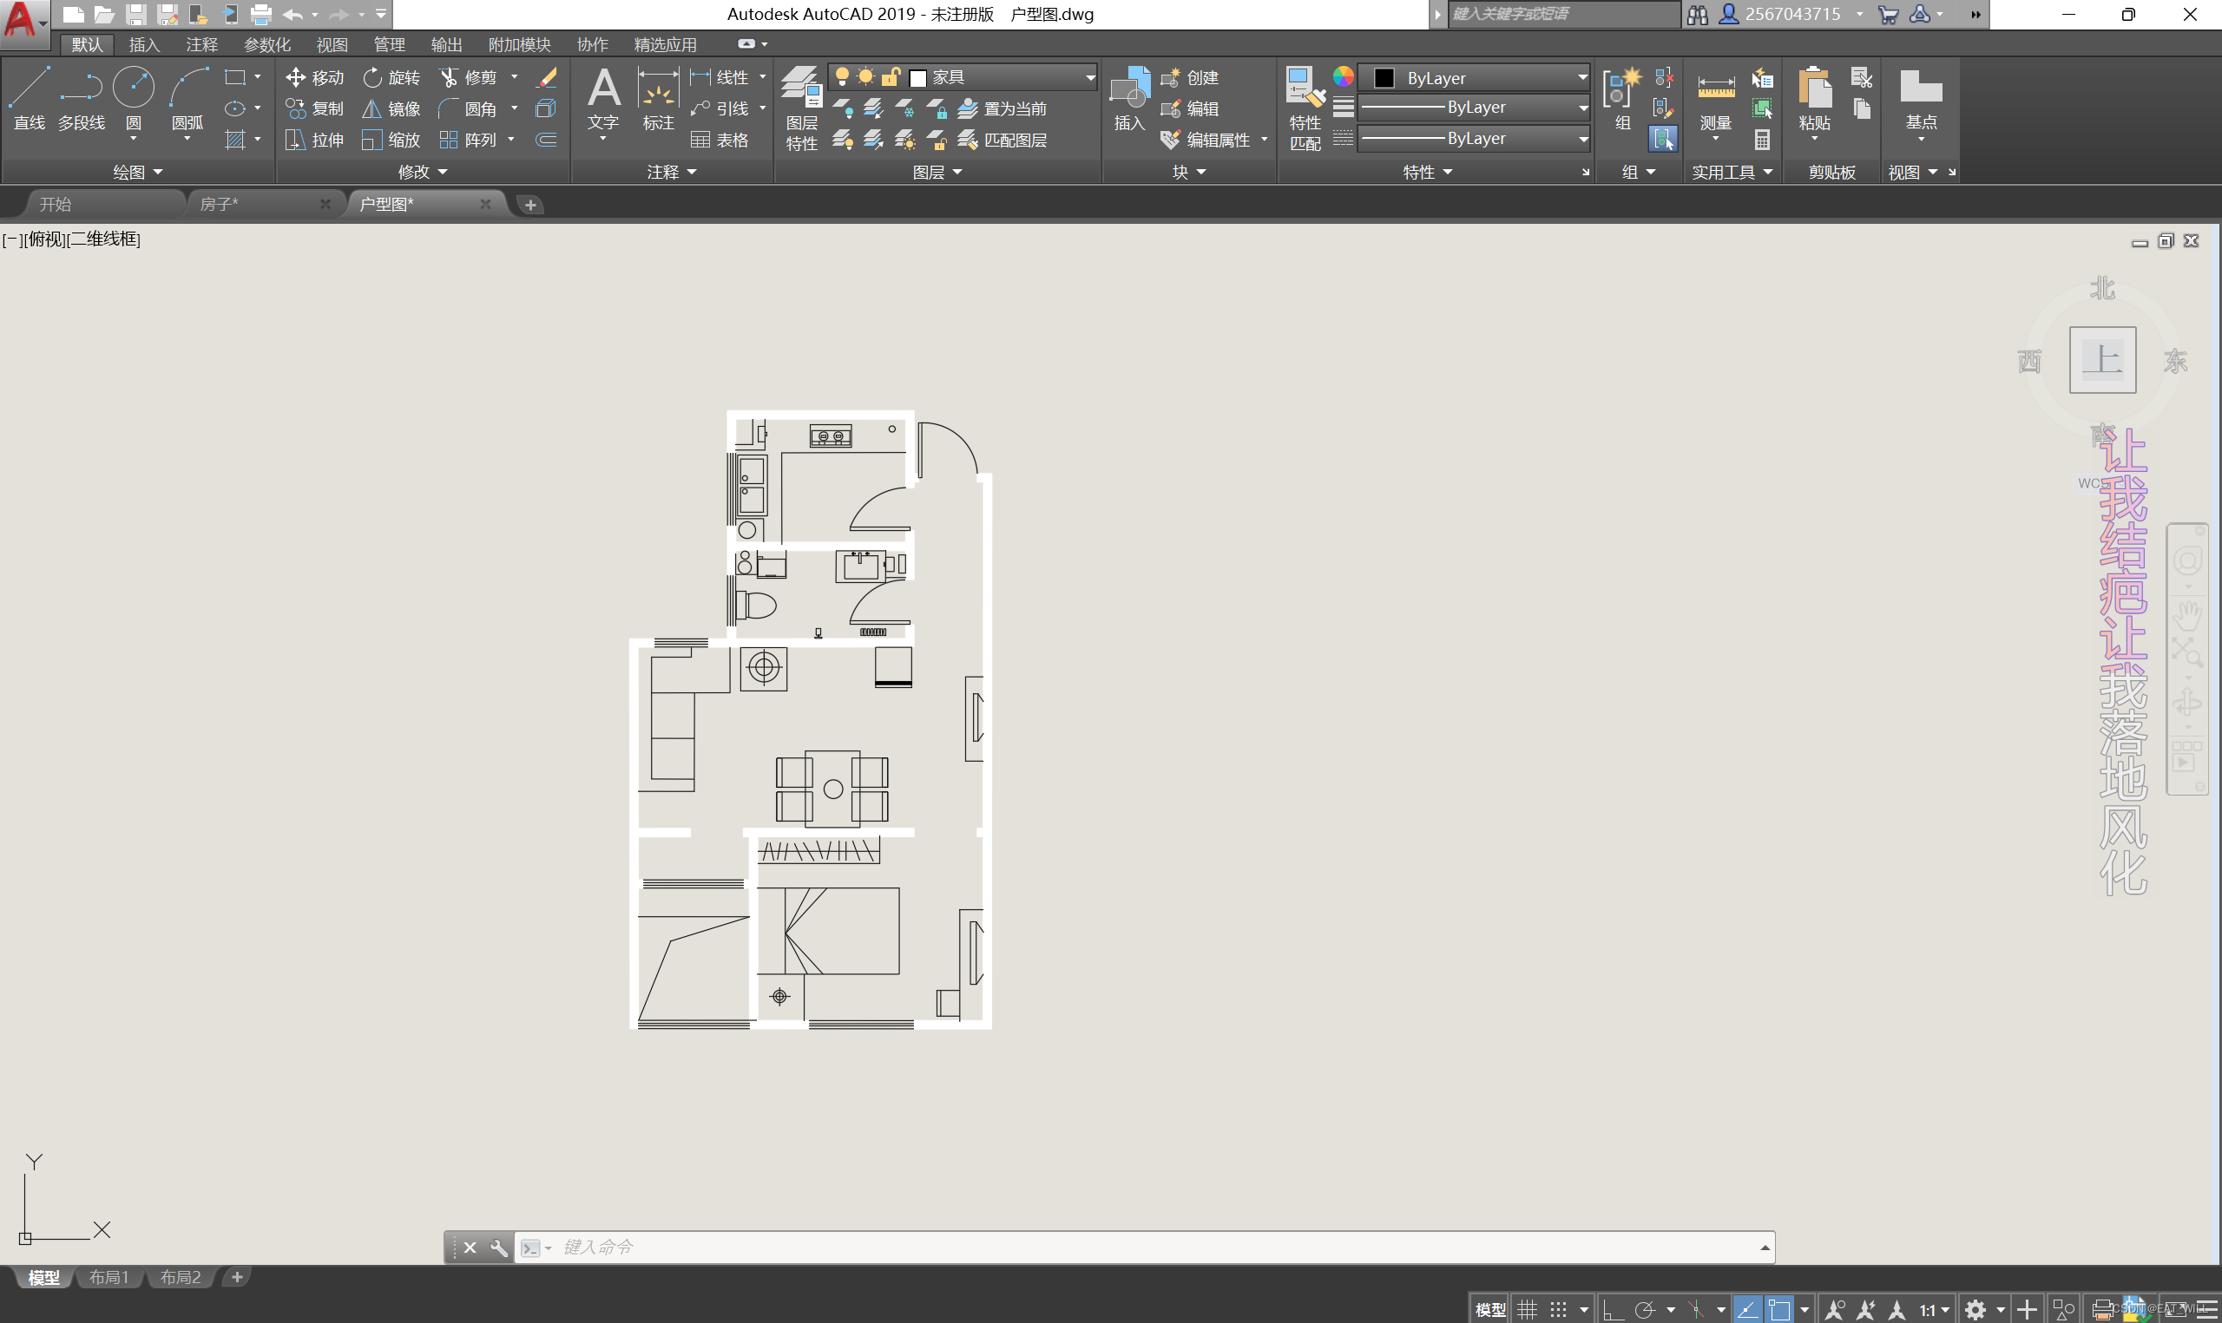Open the 家具 layer dropdown list

pos(1088,77)
